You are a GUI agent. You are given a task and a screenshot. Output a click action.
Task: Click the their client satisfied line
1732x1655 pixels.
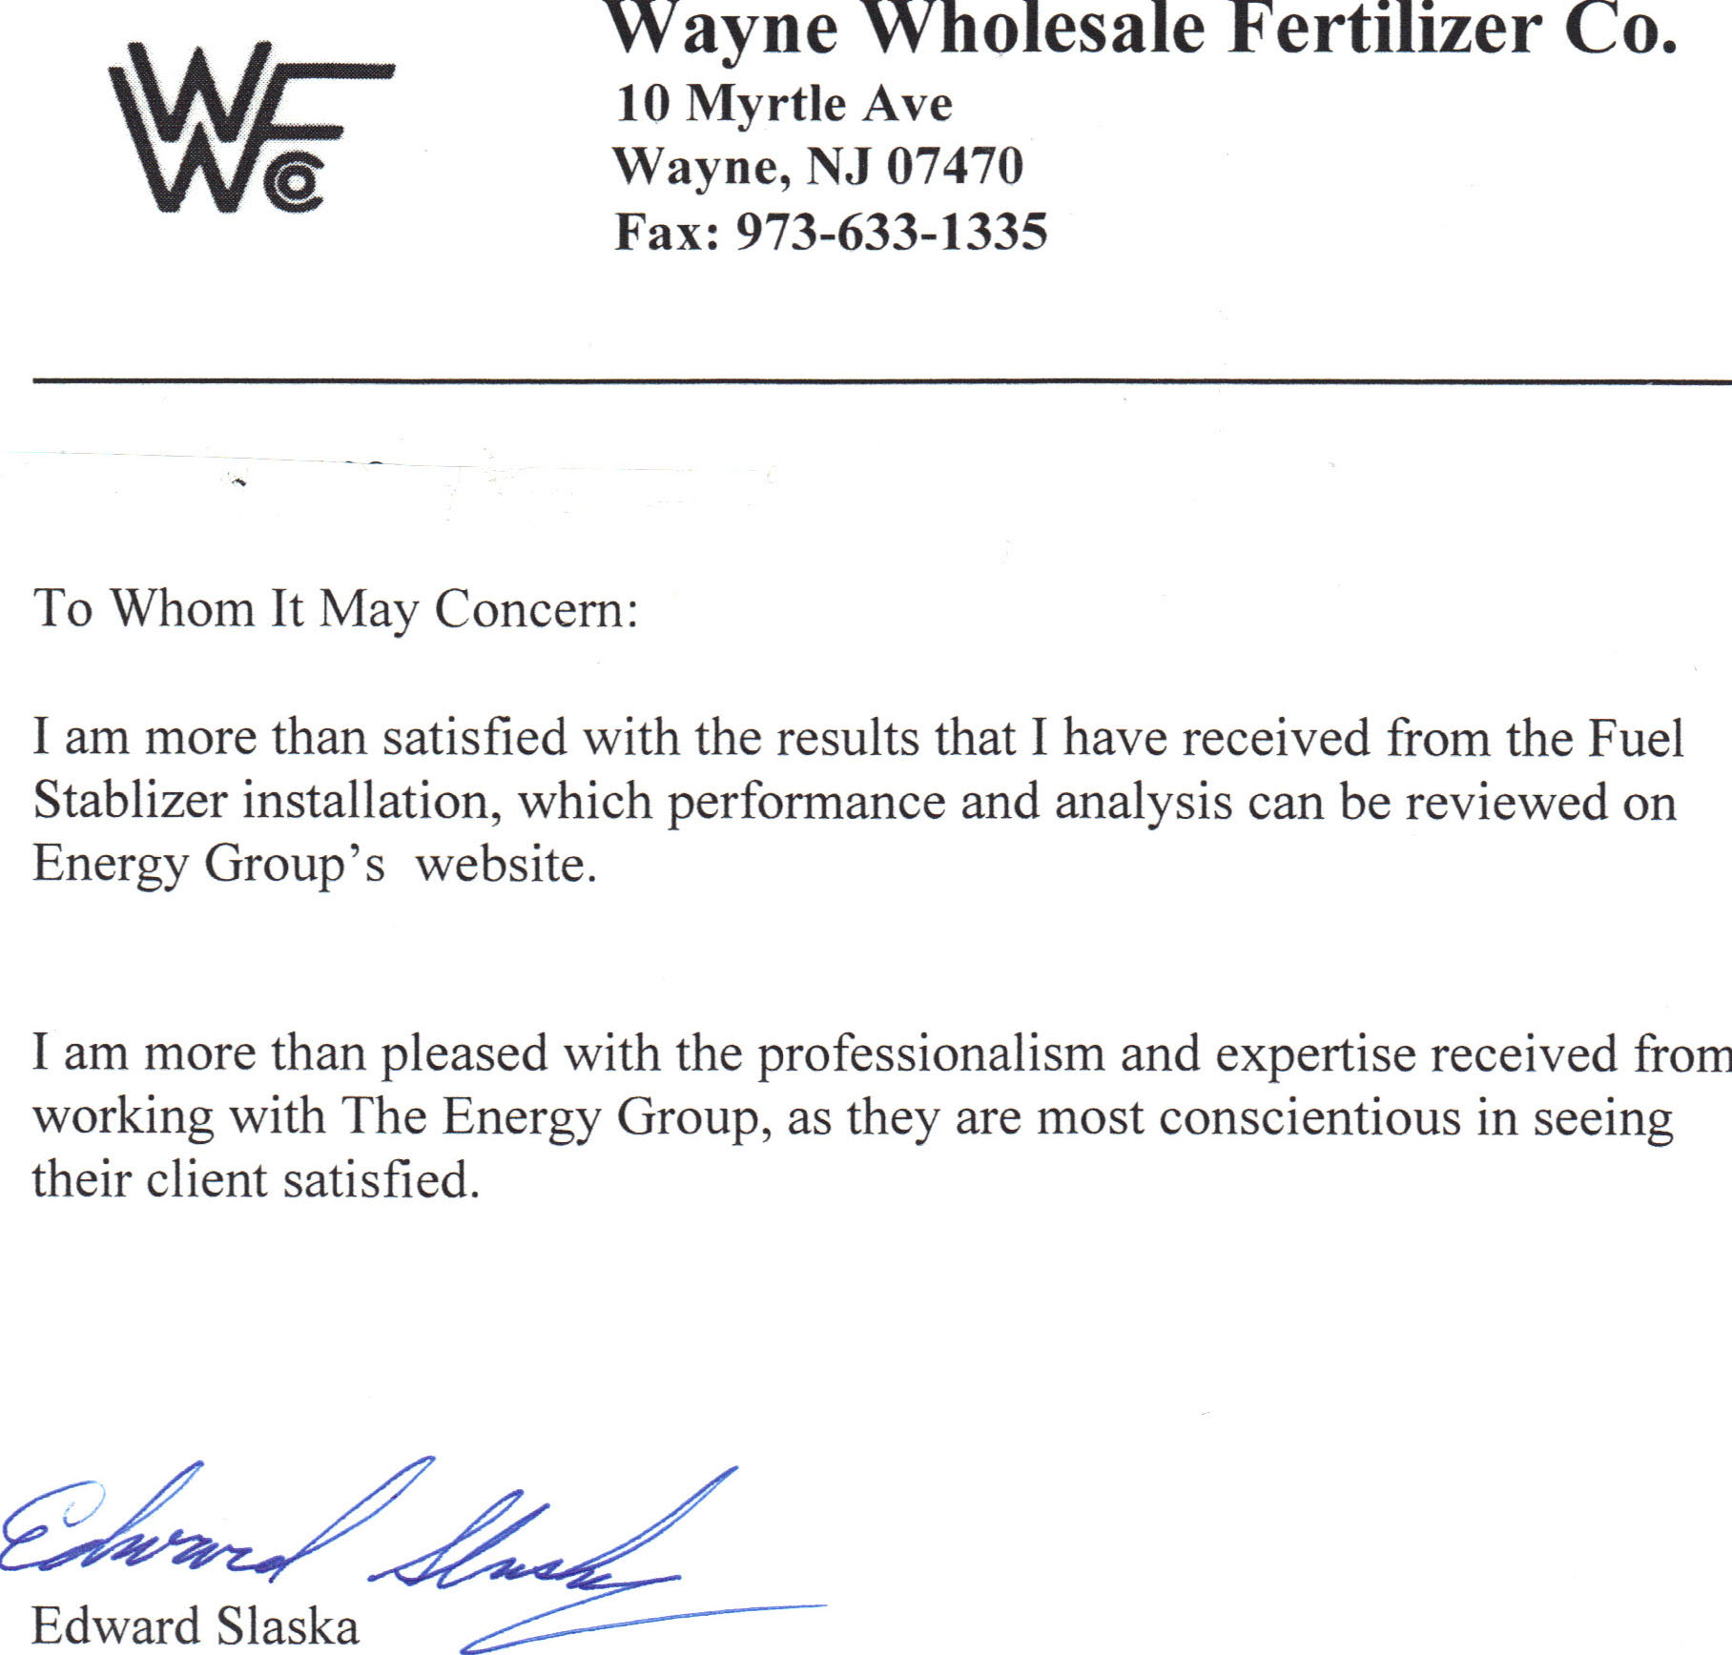[255, 1179]
